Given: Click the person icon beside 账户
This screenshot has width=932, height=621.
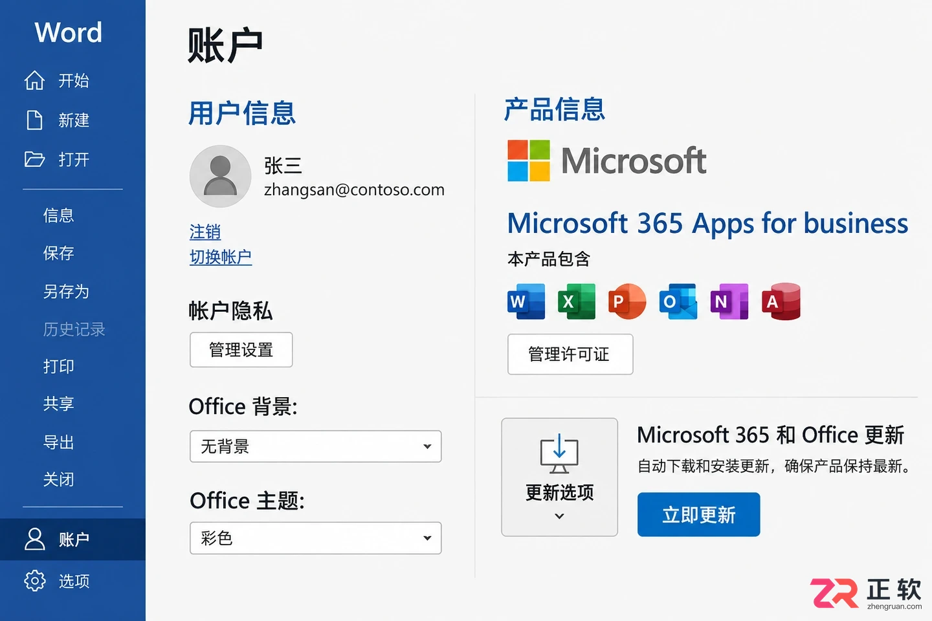Looking at the screenshot, I should click(x=34, y=539).
